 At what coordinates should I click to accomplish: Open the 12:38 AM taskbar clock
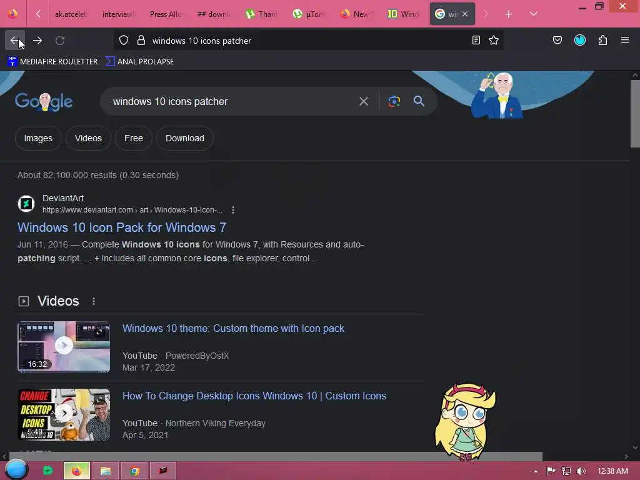click(x=612, y=471)
